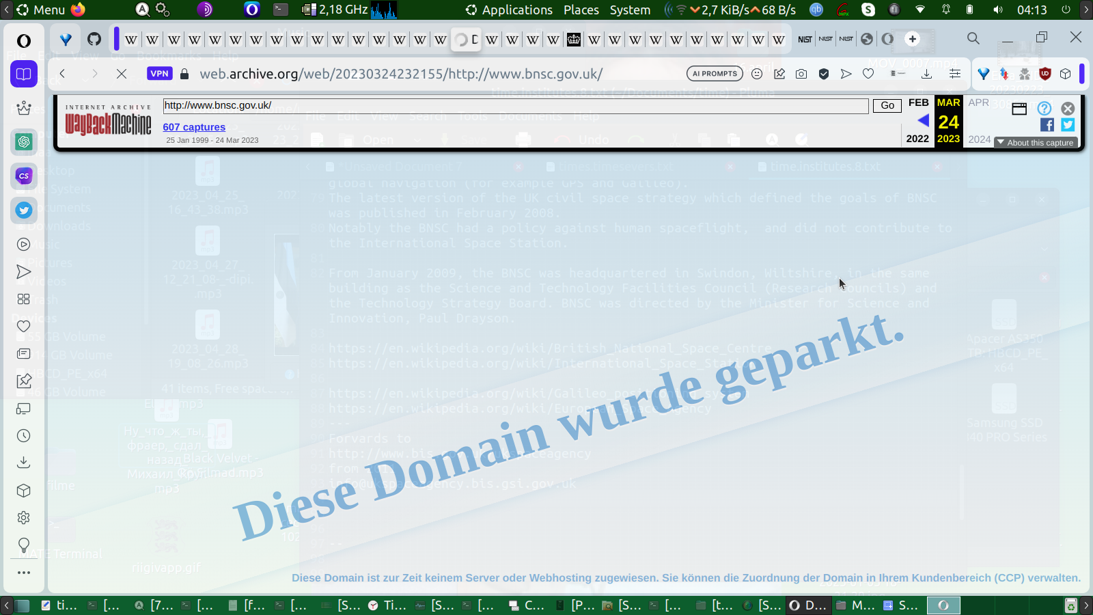Click the uBlock Origin extension icon
This screenshot has width=1093, height=615.
coord(1045,74)
